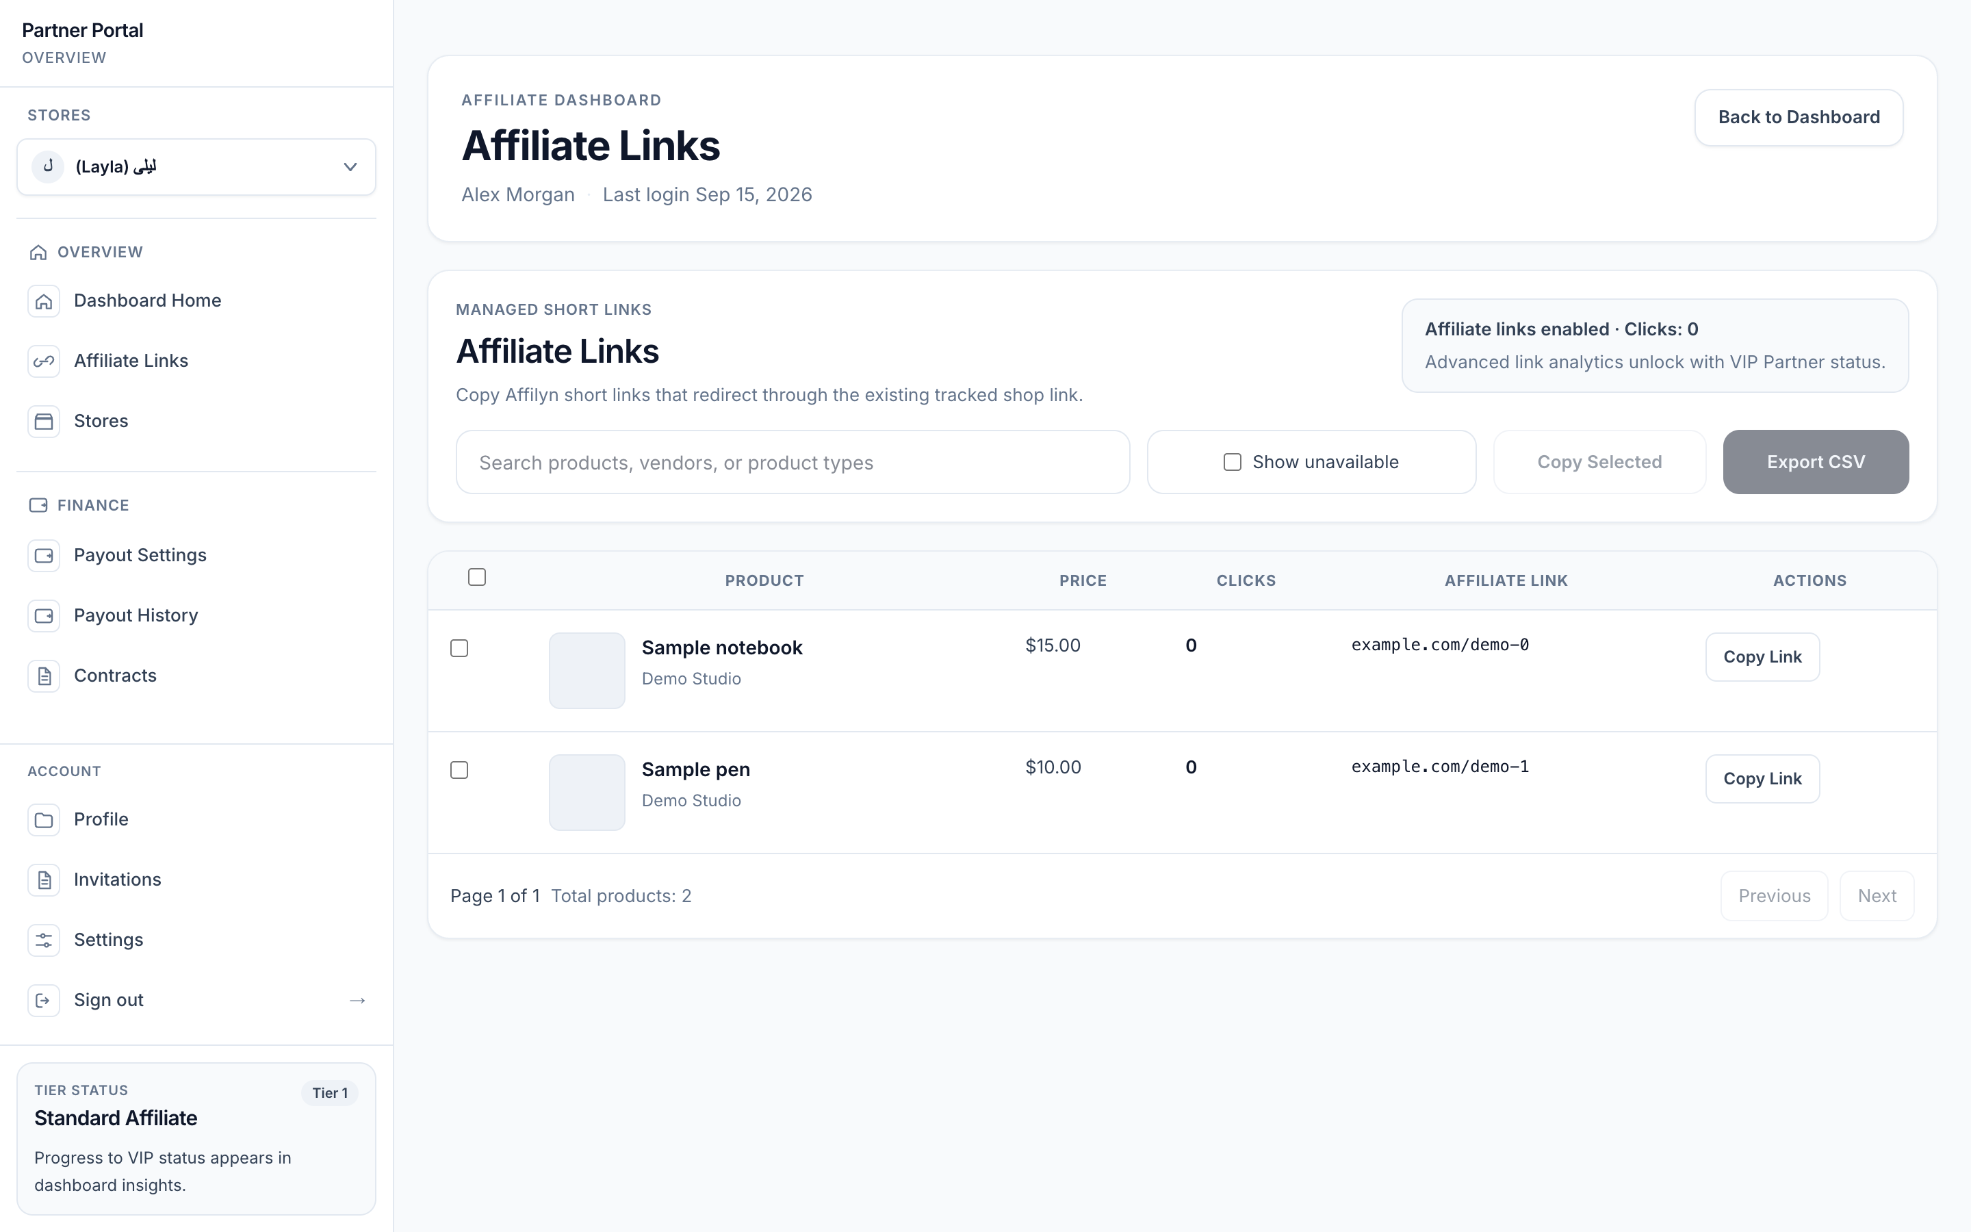Toggle the select-all checkbox in table header
Viewport: 1971px width, 1232px height.
pyautogui.click(x=477, y=577)
